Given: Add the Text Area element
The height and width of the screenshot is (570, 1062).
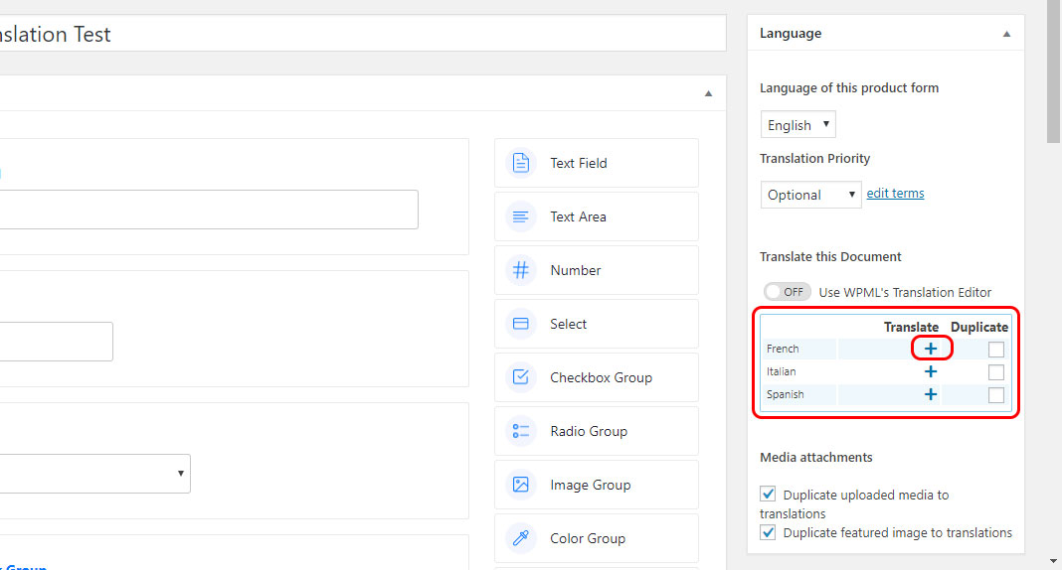Looking at the screenshot, I should [596, 216].
